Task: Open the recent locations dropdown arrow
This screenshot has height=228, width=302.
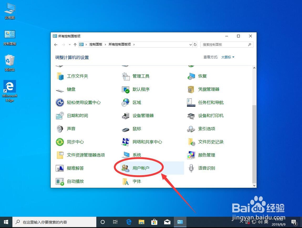Action: pyautogui.click(x=69, y=44)
